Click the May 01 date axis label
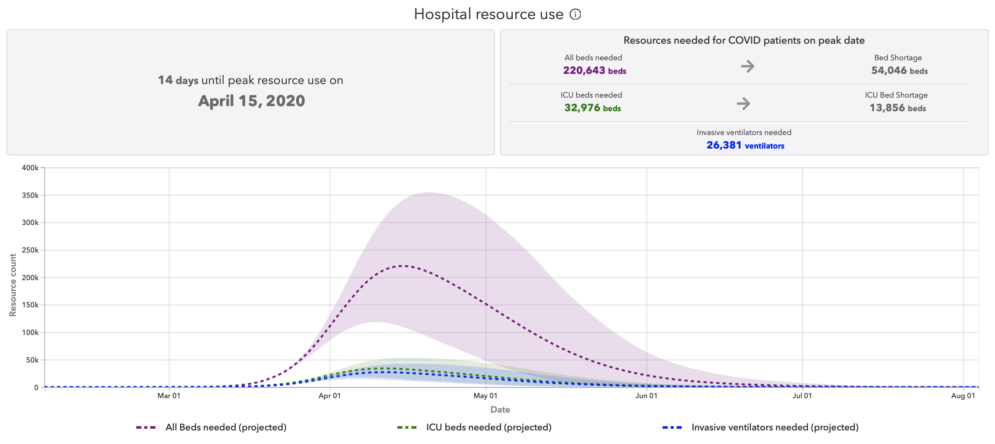The height and width of the screenshot is (444, 995). (x=485, y=396)
